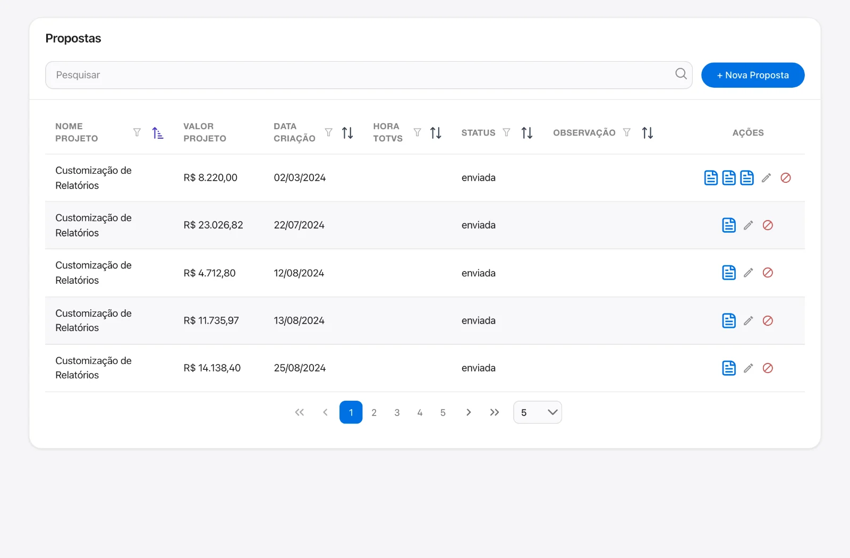Image resolution: width=850 pixels, height=558 pixels.
Task: Open filter for Hora TOTVS column
Action: (x=418, y=132)
